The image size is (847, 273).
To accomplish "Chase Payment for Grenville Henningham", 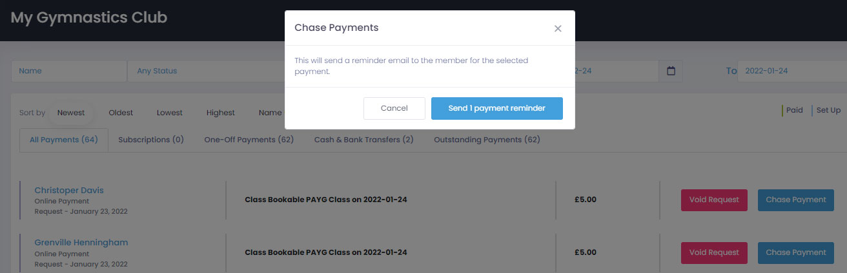I will click(x=795, y=252).
